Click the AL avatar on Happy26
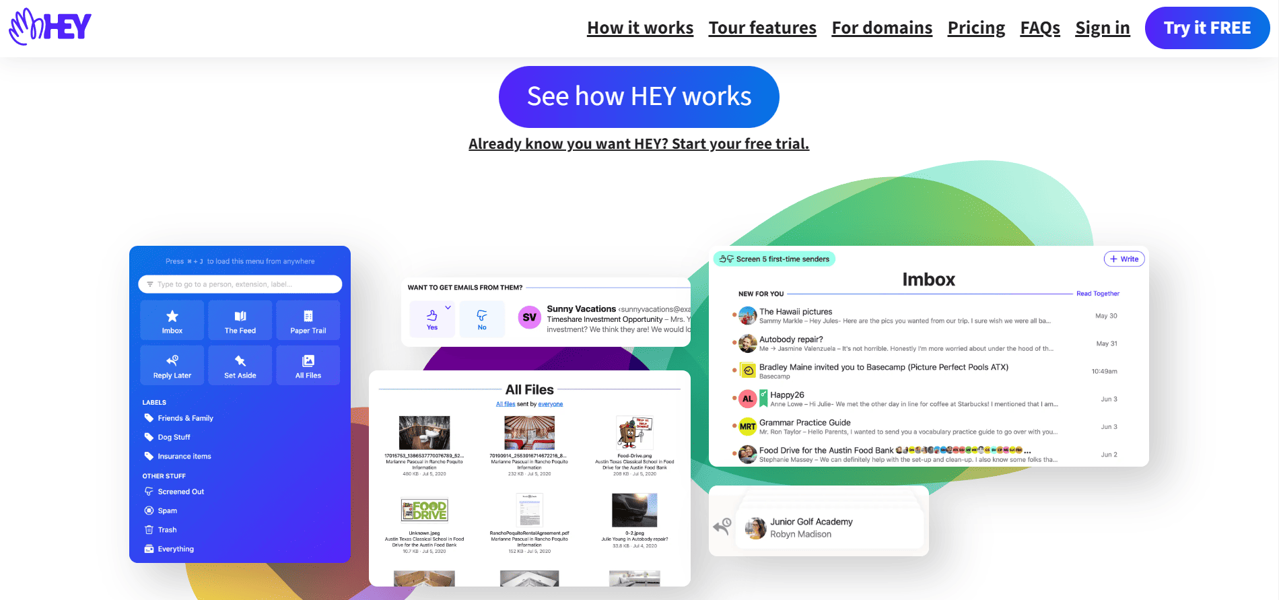The height and width of the screenshot is (600, 1279). click(748, 399)
